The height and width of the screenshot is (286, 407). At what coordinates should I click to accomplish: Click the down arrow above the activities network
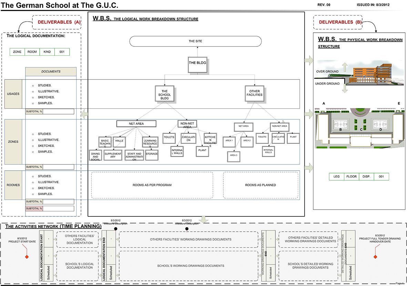pyautogui.click(x=204, y=219)
